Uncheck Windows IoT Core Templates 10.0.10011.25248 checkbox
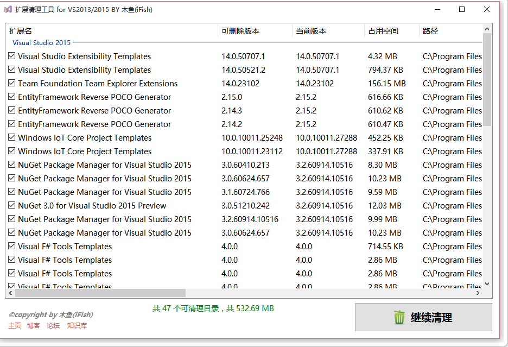 [x=11, y=137]
